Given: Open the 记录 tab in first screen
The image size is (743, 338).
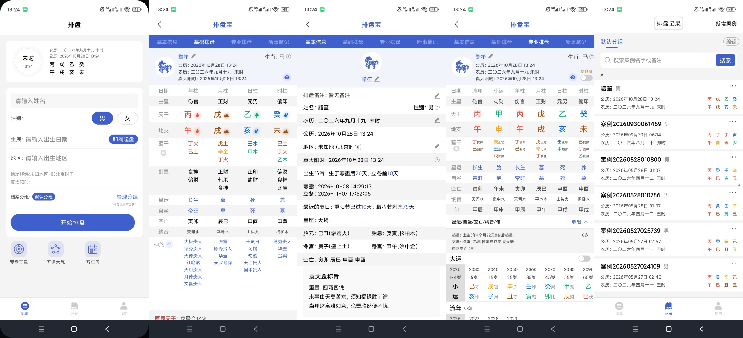Looking at the screenshot, I should (x=74, y=308).
